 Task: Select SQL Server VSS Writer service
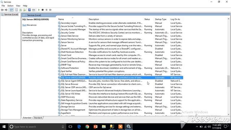tap(120, 94)
